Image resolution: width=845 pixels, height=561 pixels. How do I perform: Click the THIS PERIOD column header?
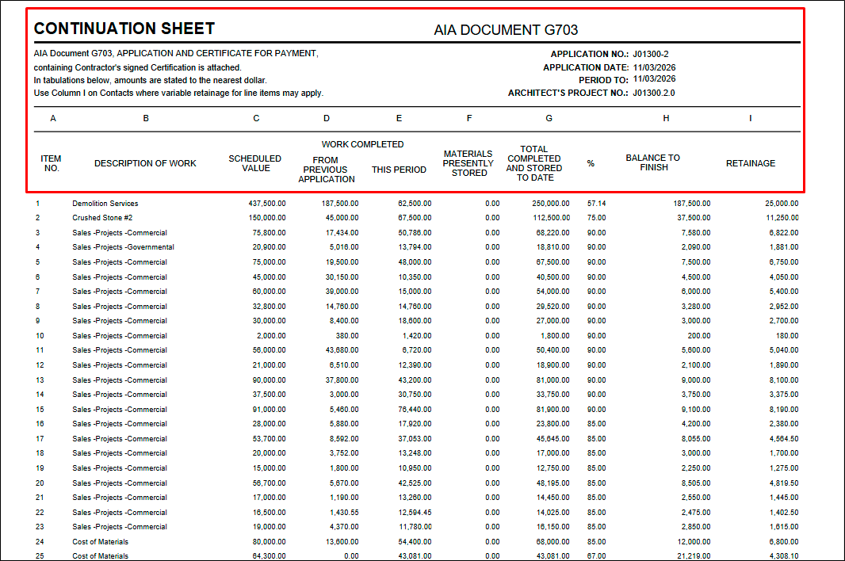399,170
